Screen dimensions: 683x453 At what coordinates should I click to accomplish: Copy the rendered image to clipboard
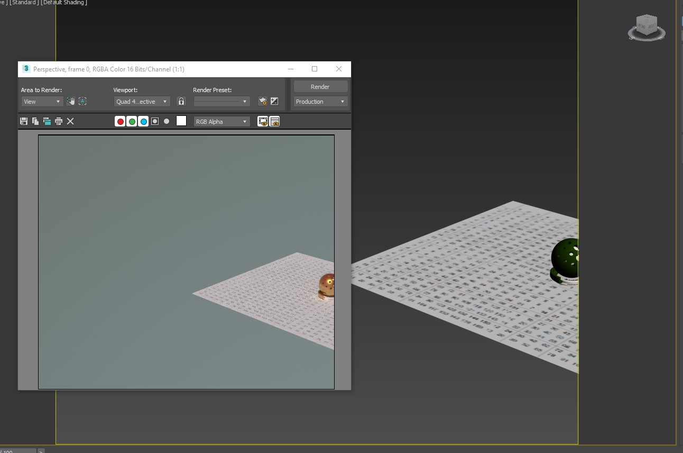pos(35,121)
